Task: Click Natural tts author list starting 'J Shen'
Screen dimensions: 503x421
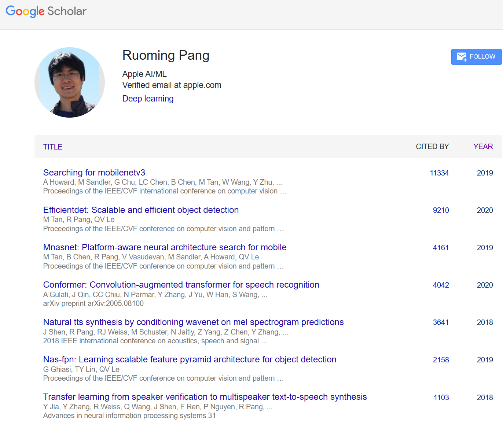Action: tap(166, 332)
